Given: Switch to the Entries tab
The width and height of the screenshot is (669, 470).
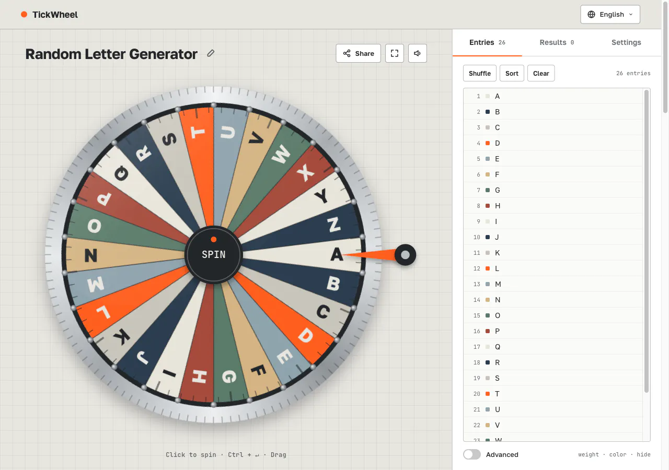Looking at the screenshot, I should 487,42.
